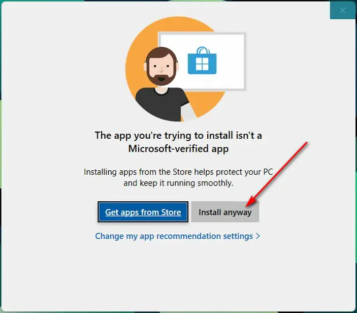
Task: Click the man's brown beard
Action: 161,77
